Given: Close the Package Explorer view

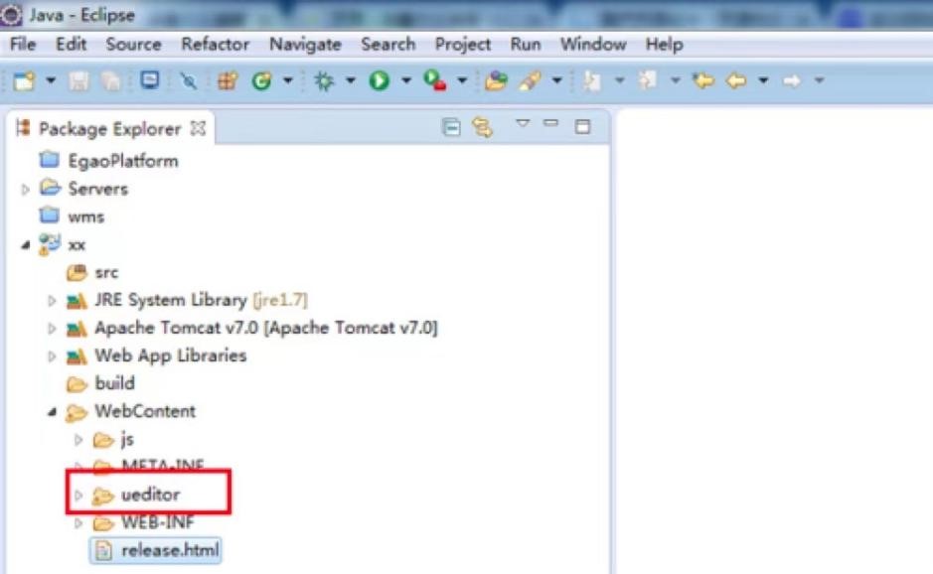Looking at the screenshot, I should point(198,128).
